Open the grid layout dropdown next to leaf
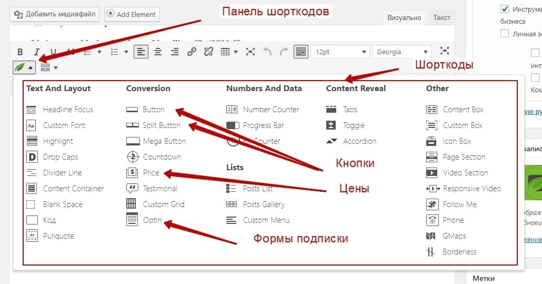 pyautogui.click(x=49, y=67)
